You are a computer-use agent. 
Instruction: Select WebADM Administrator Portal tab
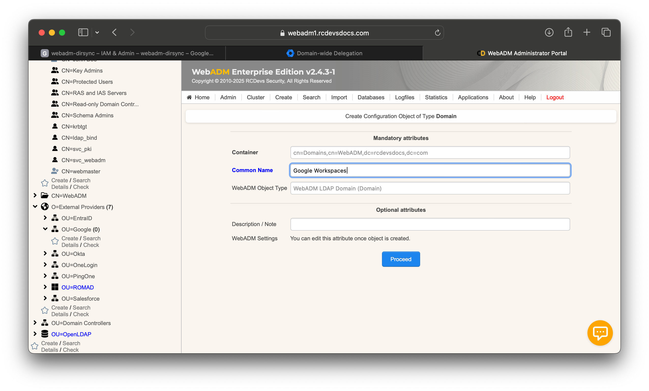coord(522,53)
